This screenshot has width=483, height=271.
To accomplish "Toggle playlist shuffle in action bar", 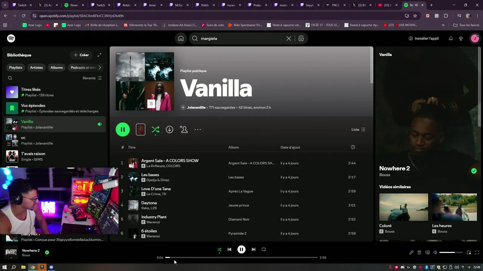I will [155, 129].
